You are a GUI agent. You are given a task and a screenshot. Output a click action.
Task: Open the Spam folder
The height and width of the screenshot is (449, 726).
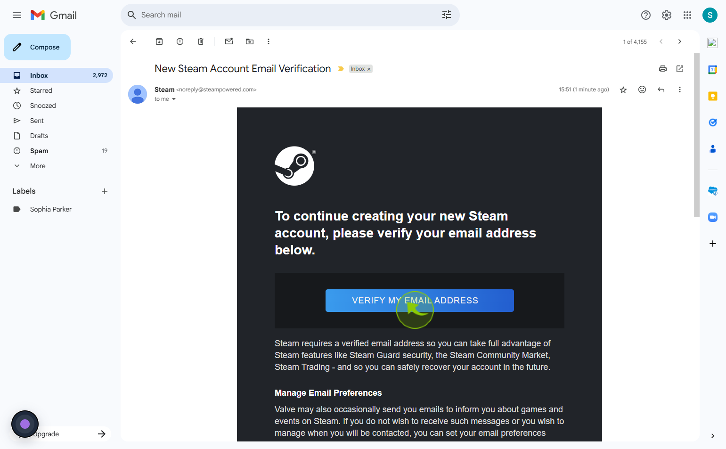57,151
